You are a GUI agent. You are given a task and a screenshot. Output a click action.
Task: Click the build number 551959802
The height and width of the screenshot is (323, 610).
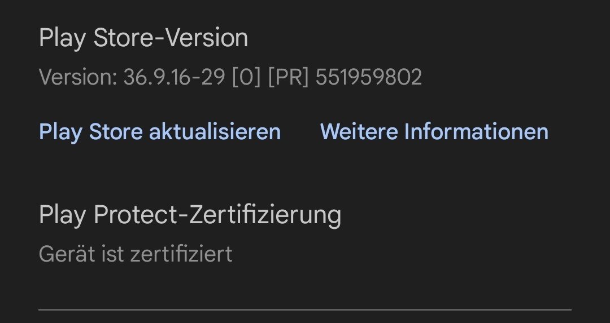pos(368,77)
